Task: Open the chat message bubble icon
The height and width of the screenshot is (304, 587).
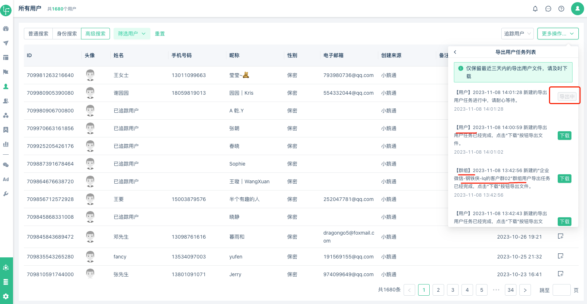Action: coord(548,9)
